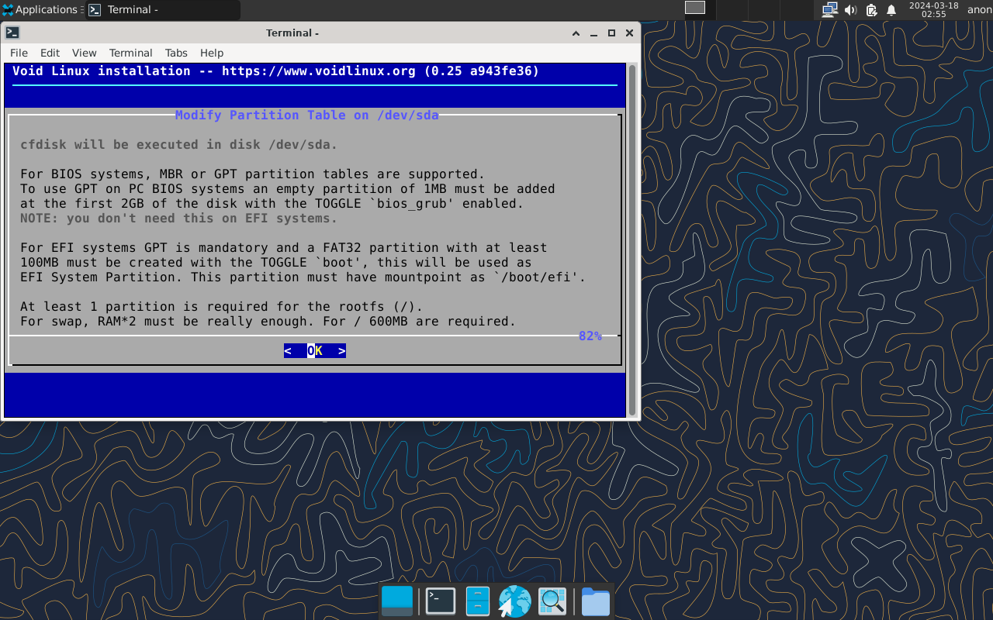993x620 pixels.
Task: Open the Help menu
Action: 212,53
